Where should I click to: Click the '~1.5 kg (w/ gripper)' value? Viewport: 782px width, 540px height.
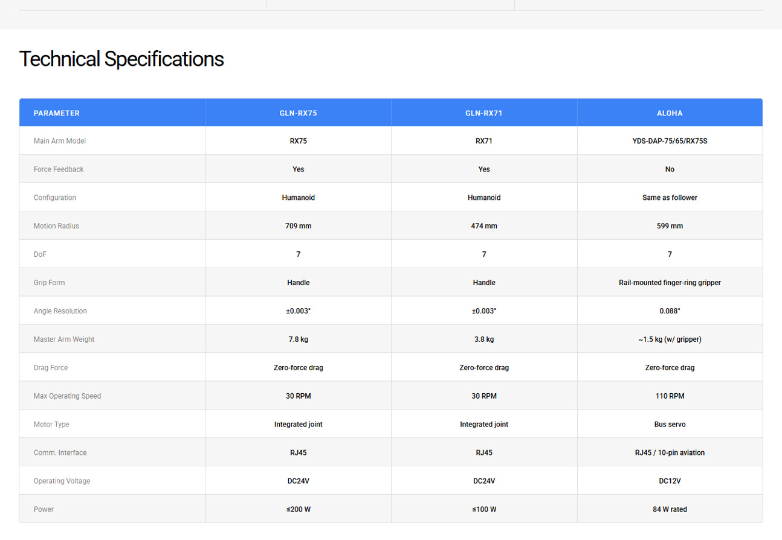tap(670, 339)
